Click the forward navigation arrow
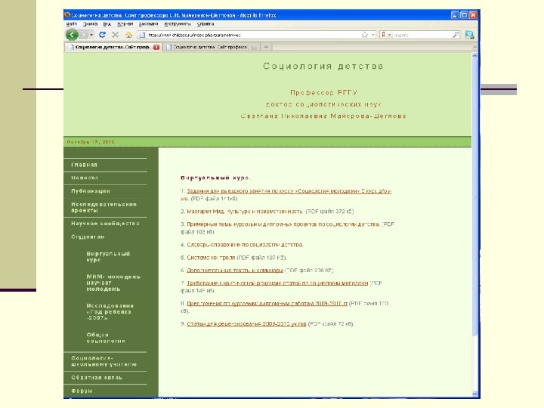Viewport: 544px width, 408px height. tap(83, 35)
